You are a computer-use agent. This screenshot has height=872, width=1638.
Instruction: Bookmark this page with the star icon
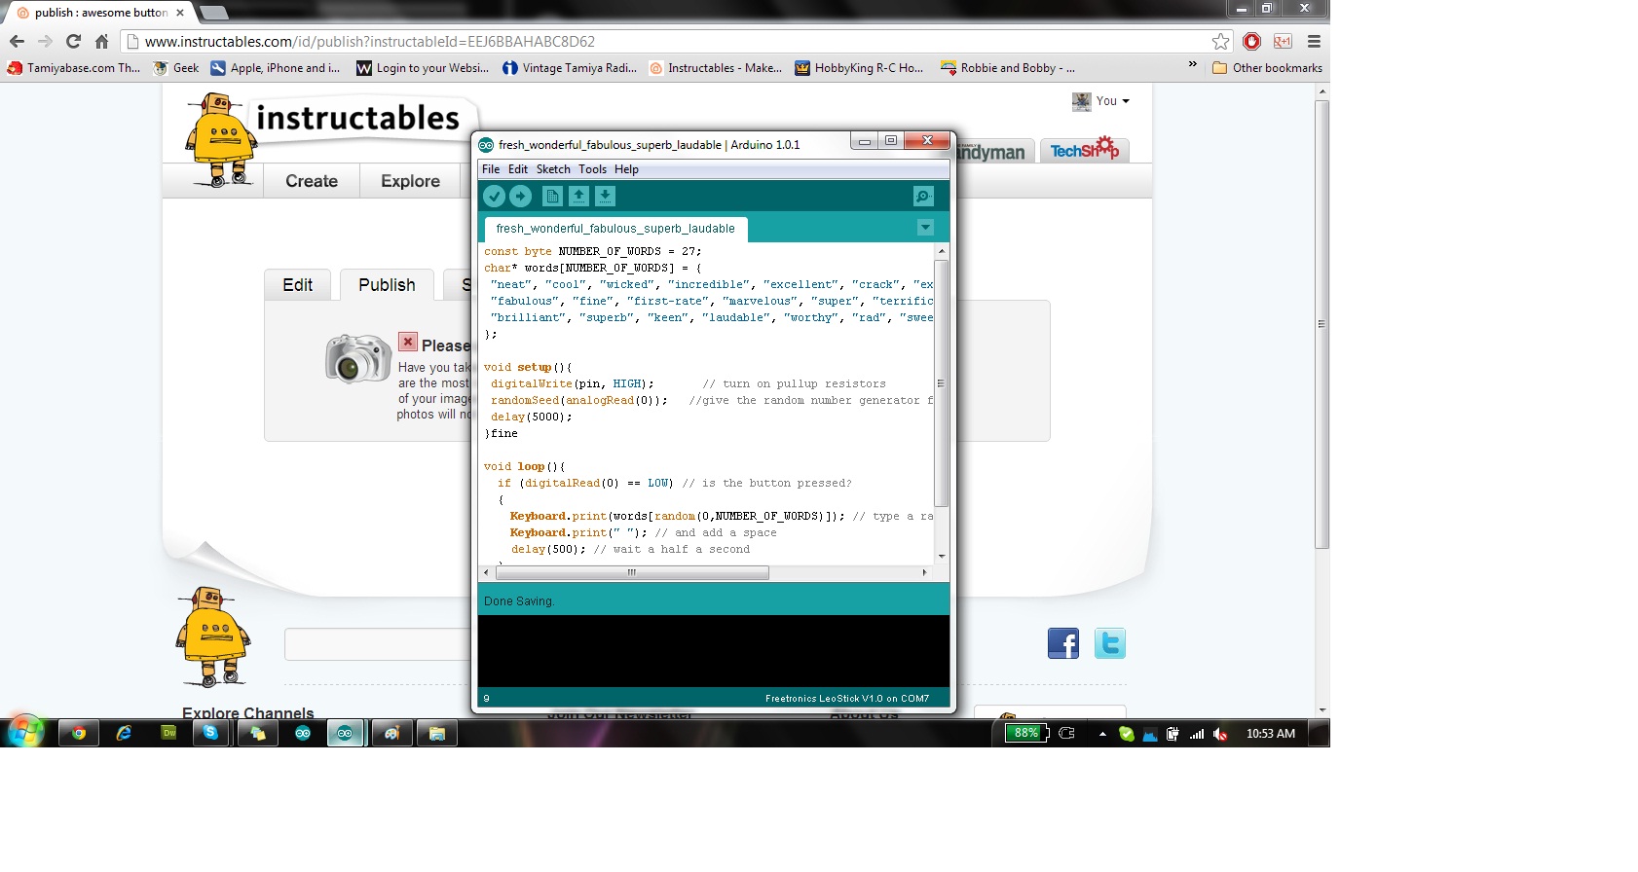1220,41
